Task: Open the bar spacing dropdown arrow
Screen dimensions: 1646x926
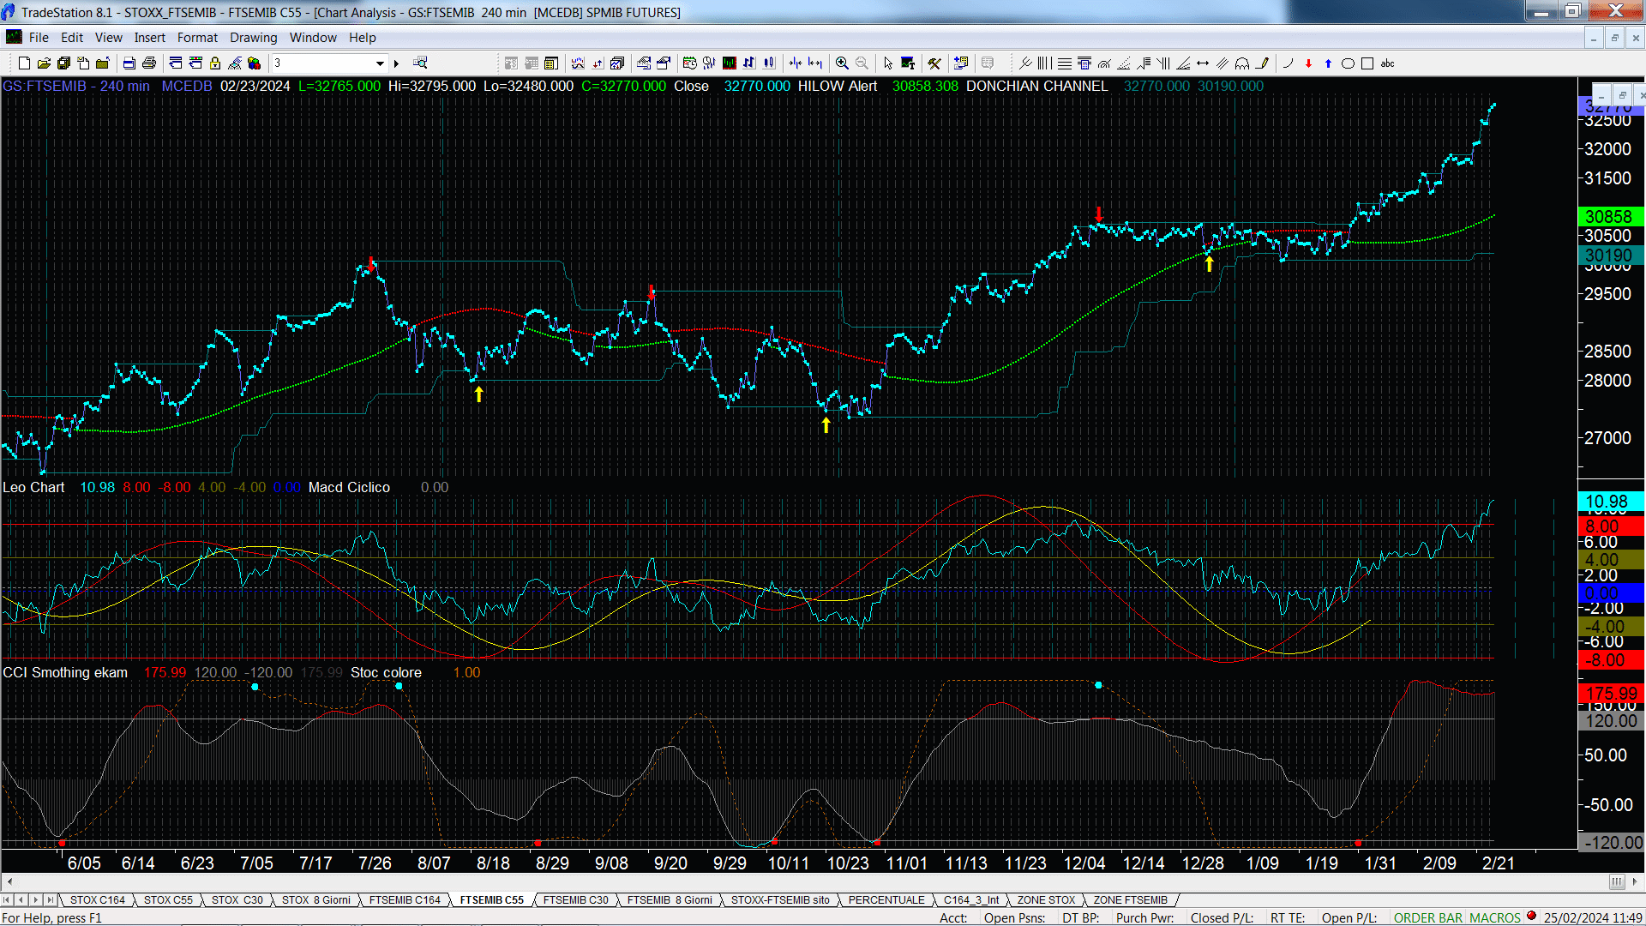Action: (x=380, y=63)
